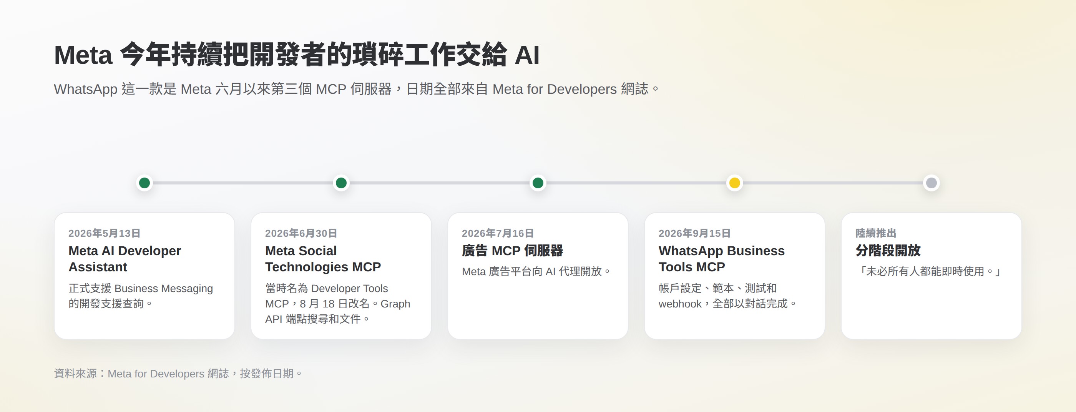Image resolution: width=1076 pixels, height=412 pixels.
Task: Click the date 2026年5月13日
Action: [x=105, y=233]
